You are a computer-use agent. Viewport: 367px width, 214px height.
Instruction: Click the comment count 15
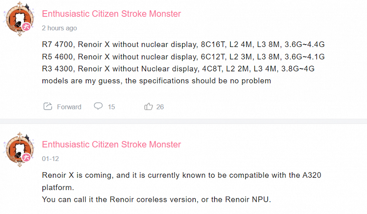(112, 107)
